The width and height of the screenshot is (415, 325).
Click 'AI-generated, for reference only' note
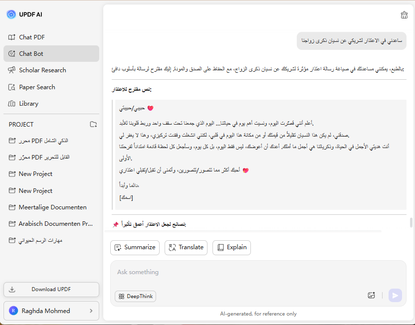[x=258, y=314]
